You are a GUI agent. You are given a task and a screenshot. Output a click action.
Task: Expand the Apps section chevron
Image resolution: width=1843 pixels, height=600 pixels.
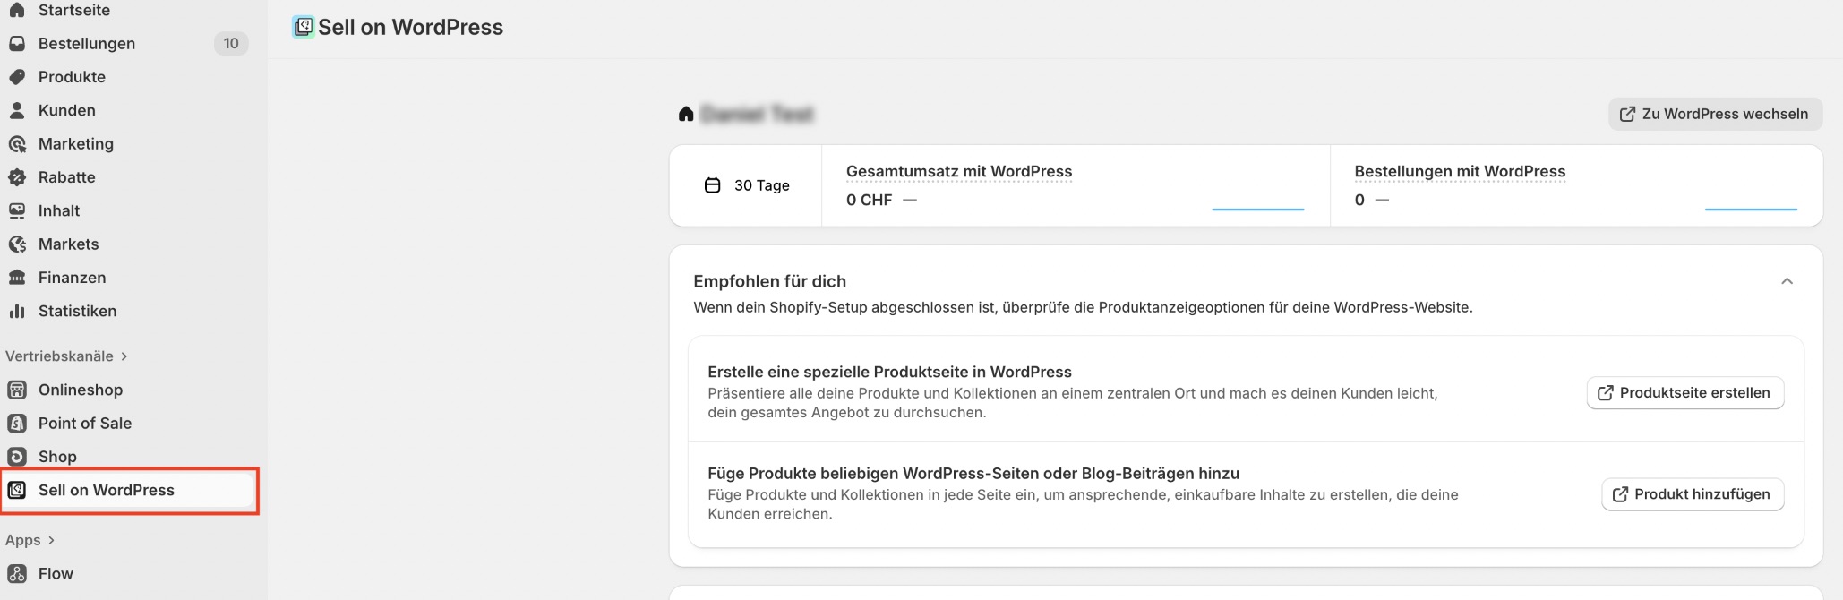pyautogui.click(x=51, y=540)
